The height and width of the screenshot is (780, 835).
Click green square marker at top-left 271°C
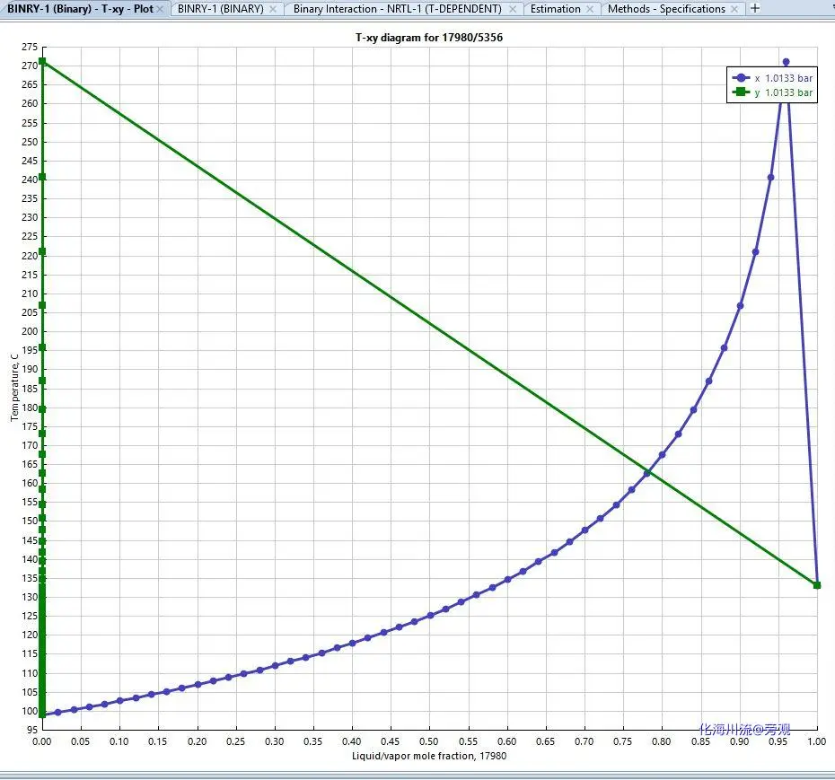[42, 62]
